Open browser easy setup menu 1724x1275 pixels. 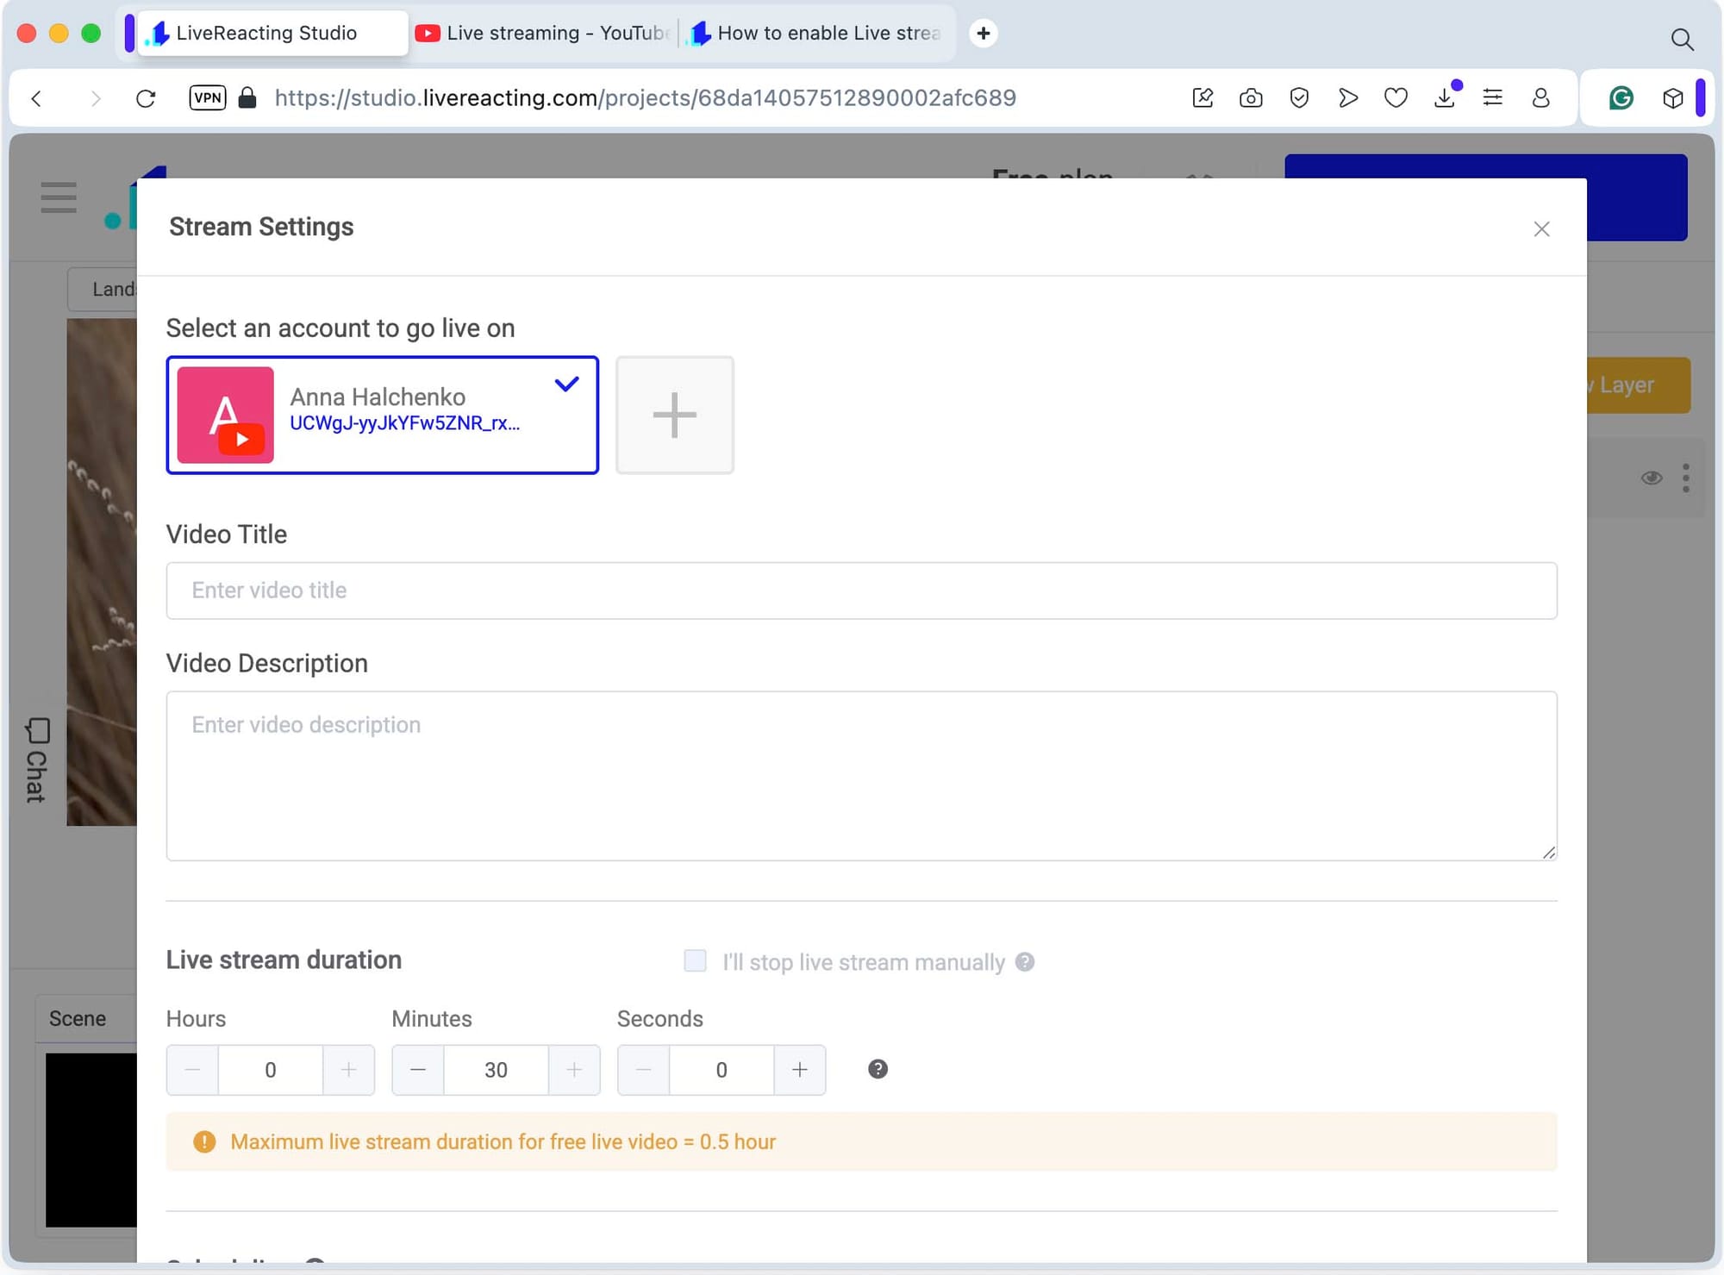tap(1492, 97)
